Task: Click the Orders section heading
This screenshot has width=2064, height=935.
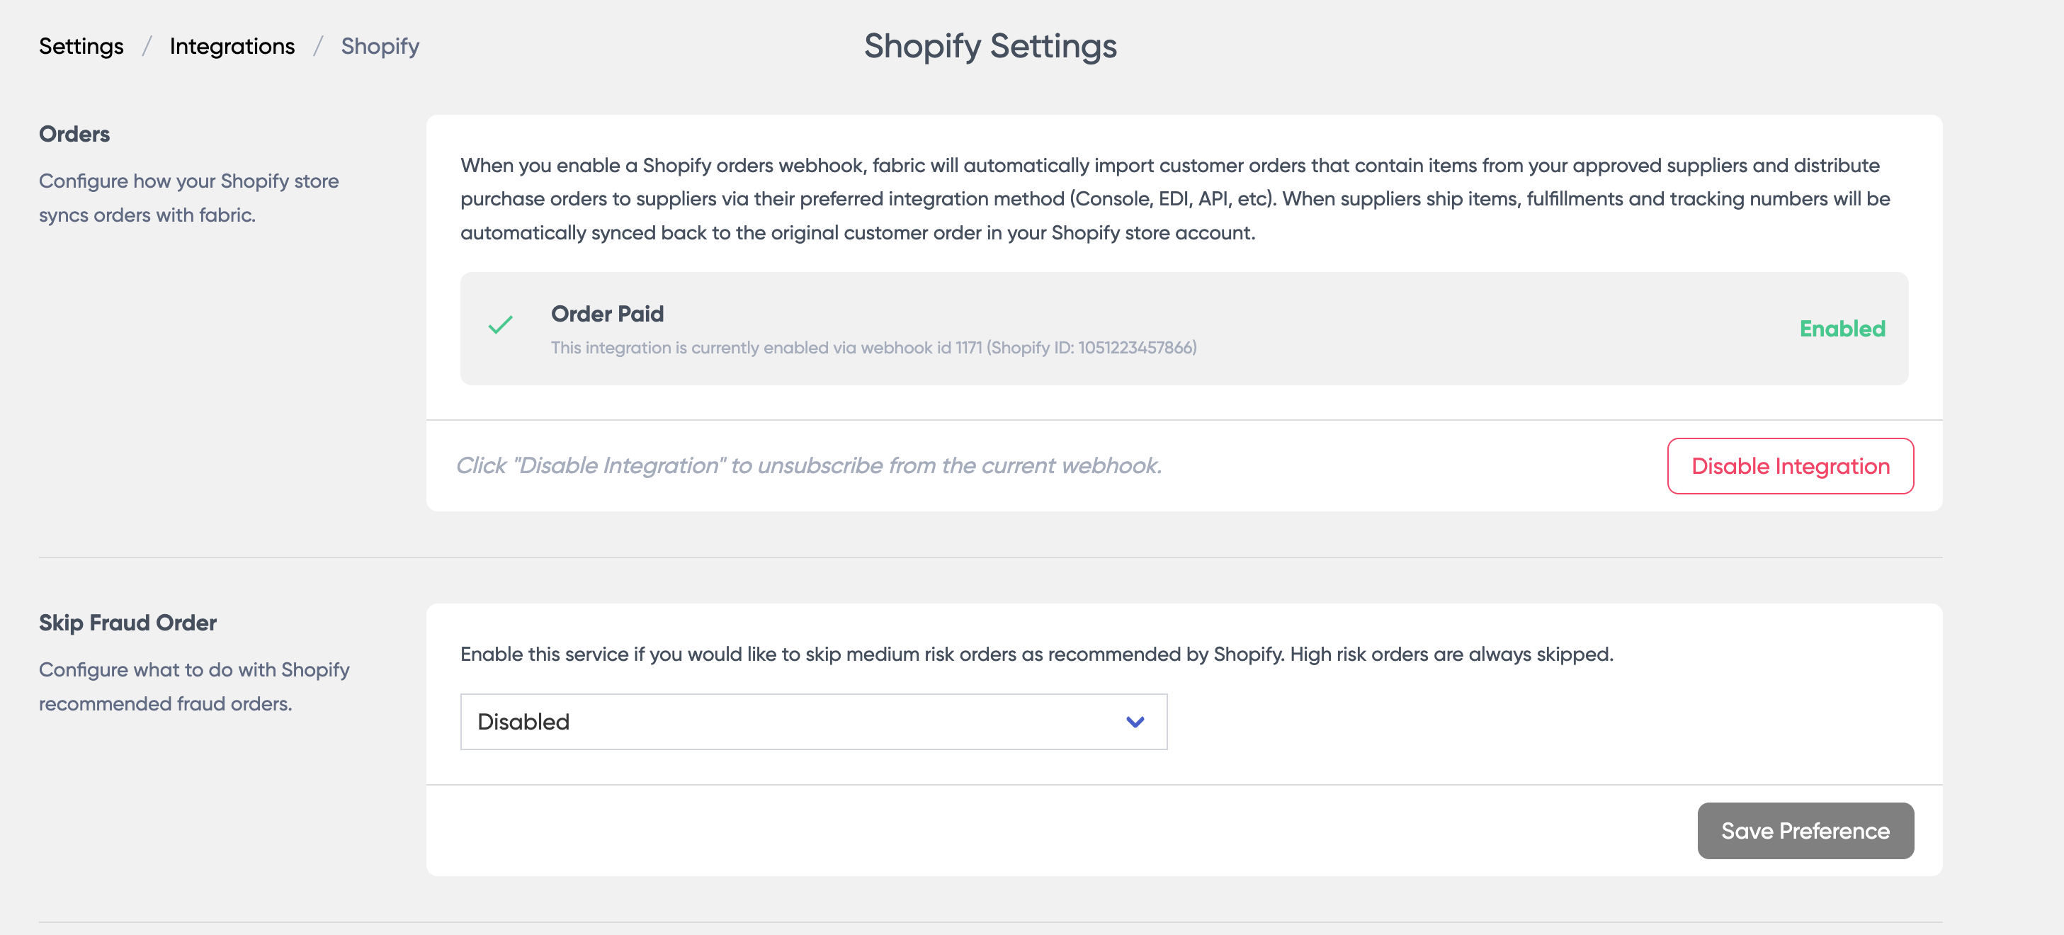Action: point(74,134)
